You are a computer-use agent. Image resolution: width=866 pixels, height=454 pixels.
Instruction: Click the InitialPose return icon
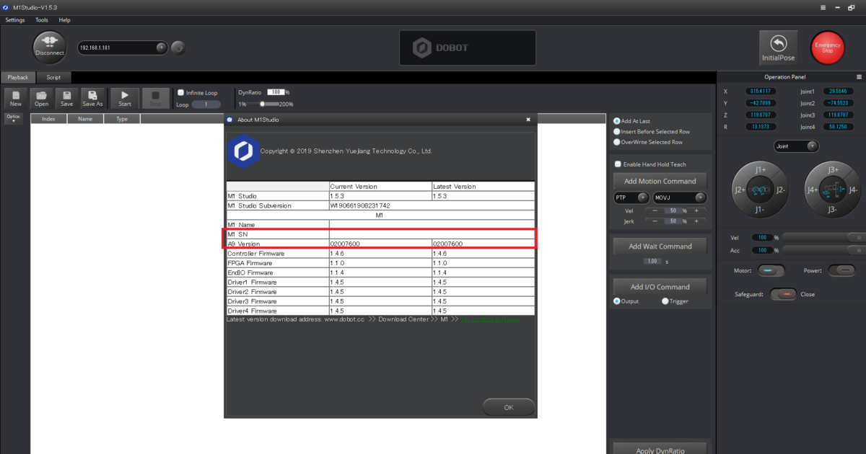(x=778, y=44)
